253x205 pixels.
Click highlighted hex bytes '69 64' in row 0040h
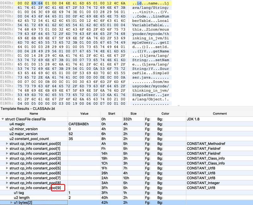click(37, 3)
